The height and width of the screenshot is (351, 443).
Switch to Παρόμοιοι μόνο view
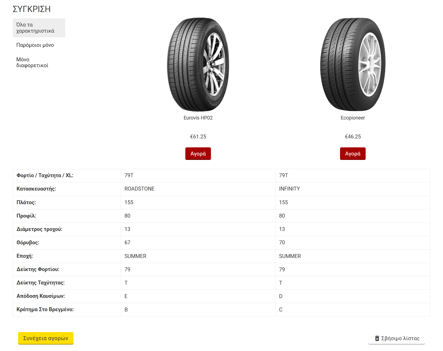click(x=35, y=45)
